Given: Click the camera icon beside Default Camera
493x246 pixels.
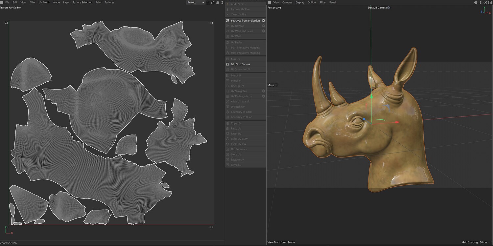Looking at the screenshot, I should click(x=389, y=8).
